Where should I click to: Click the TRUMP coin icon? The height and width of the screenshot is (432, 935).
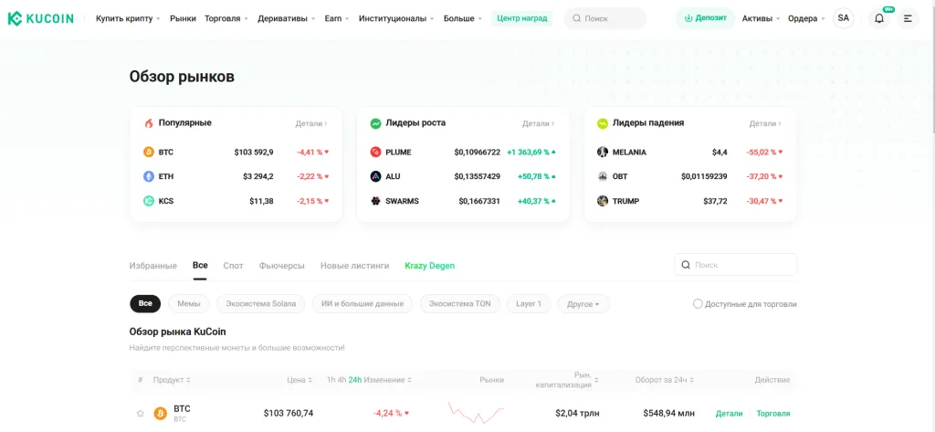pyautogui.click(x=603, y=201)
